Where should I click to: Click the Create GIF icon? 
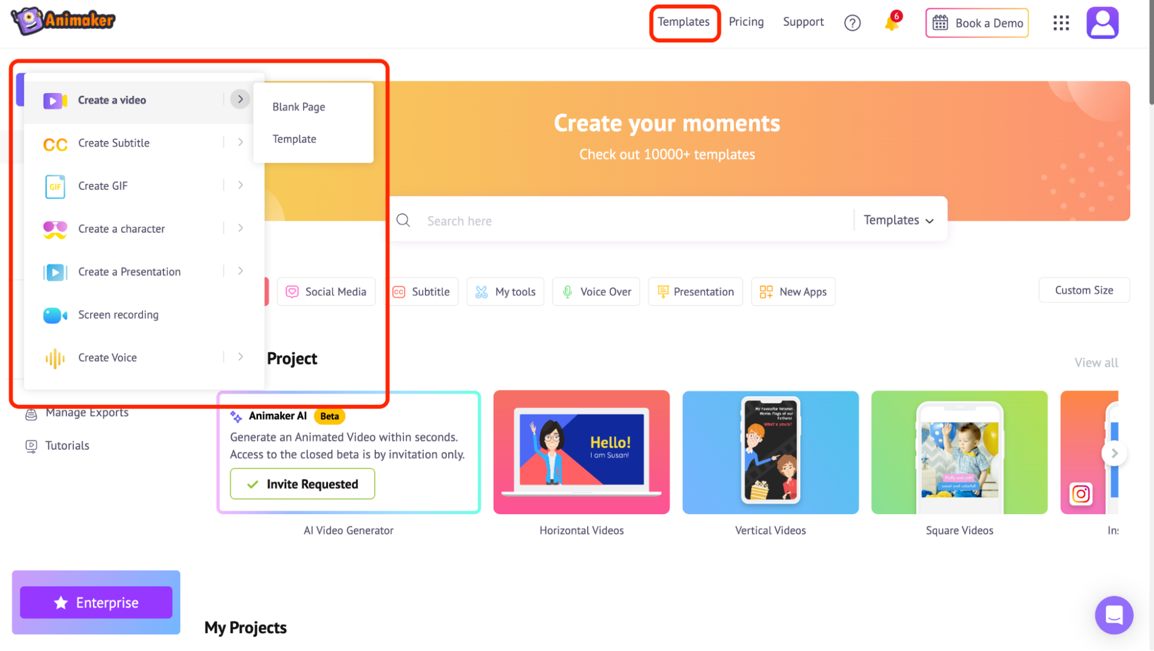(x=55, y=185)
